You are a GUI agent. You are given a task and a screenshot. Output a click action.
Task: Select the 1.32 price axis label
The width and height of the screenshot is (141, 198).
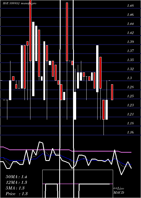click(130, 69)
